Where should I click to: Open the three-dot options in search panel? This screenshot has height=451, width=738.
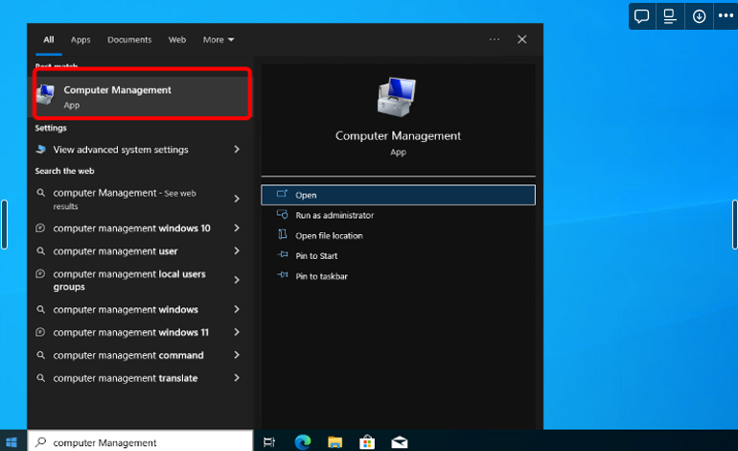click(495, 39)
